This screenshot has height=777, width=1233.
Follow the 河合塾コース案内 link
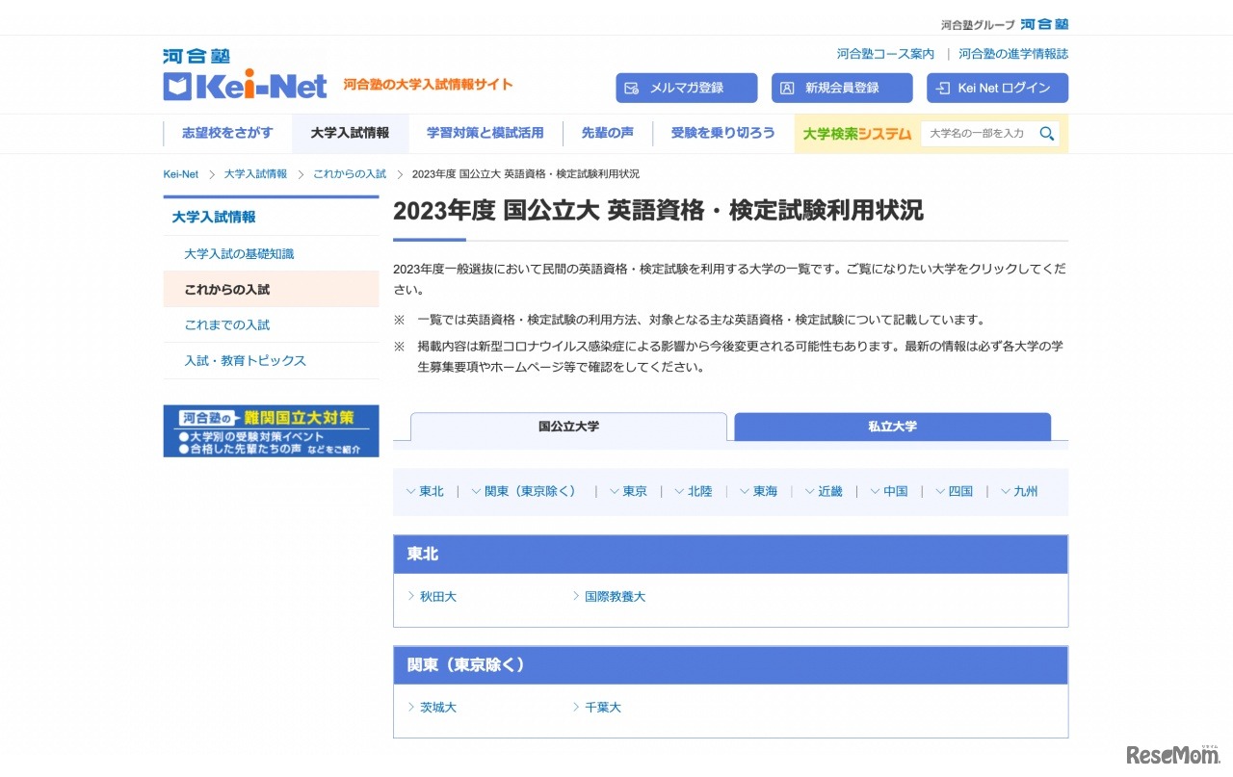coord(885,54)
